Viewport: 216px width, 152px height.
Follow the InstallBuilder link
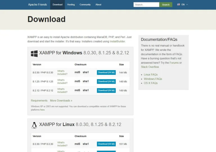pos(117,41)
